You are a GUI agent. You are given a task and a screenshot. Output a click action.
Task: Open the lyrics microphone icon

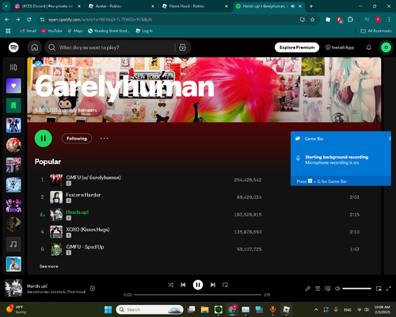[308, 288]
